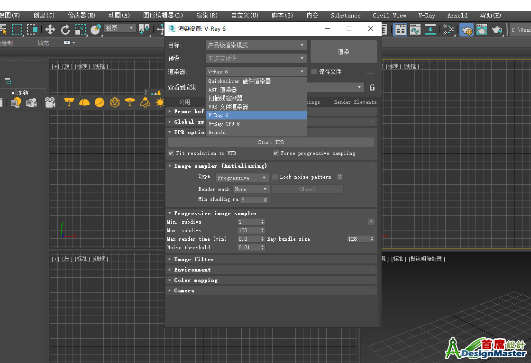
Task: Open the V-Ray menu in menu bar
Action: 426,15
